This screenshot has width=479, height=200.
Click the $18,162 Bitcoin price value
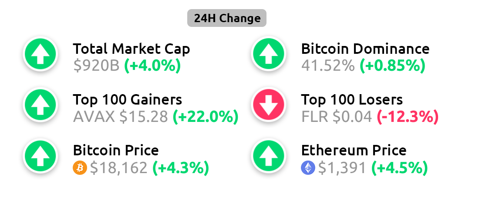[119, 168]
